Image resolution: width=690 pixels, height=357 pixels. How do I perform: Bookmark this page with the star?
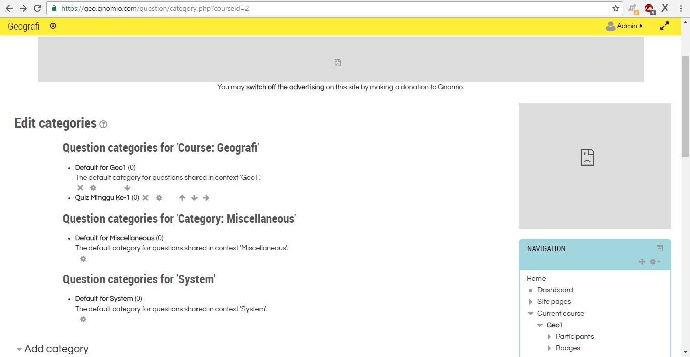click(616, 8)
